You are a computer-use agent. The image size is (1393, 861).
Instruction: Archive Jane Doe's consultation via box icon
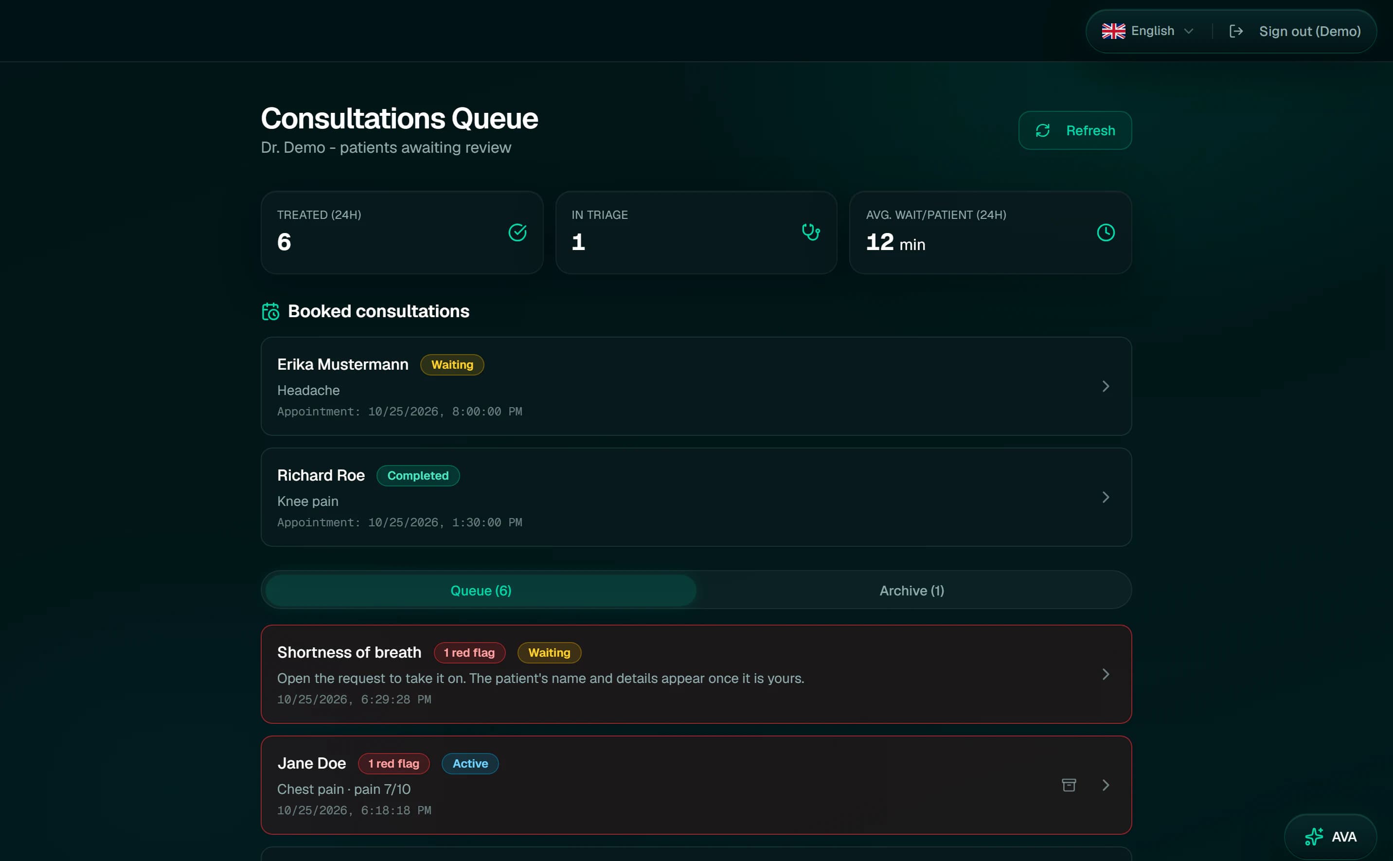pos(1069,785)
